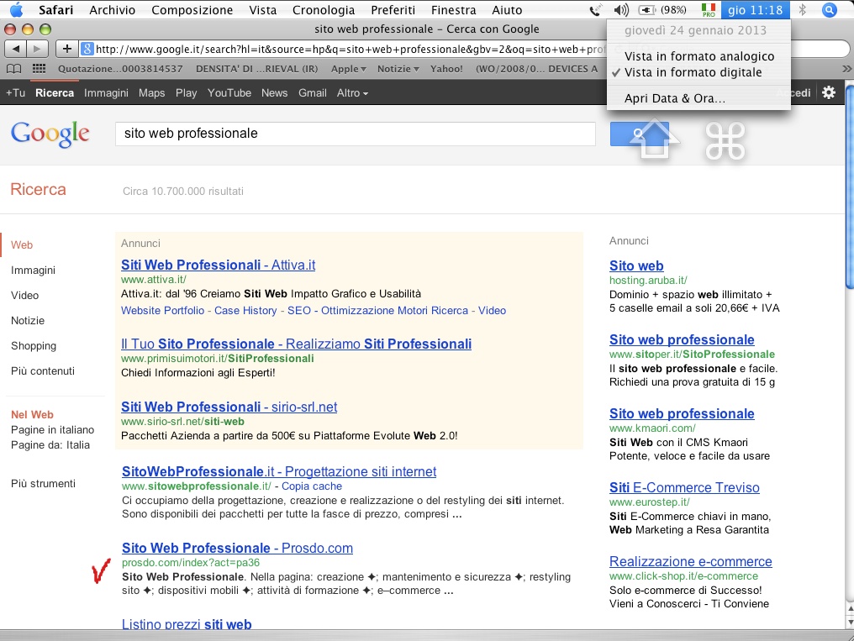Image resolution: width=854 pixels, height=641 pixels.
Task: Select Vista in formato analogico
Action: click(x=698, y=56)
